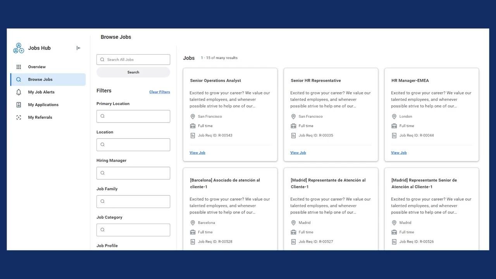Click the Madrid Representante de Atención al Cliente-1 title
The height and width of the screenshot is (279, 496).
[328, 184]
